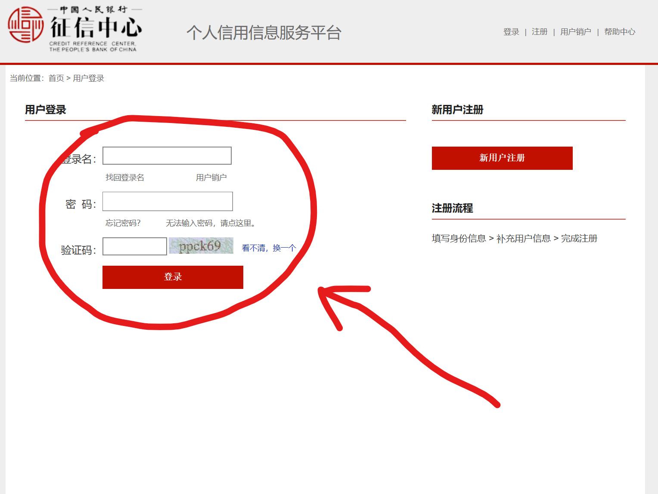Click the Credit Reference Center logo
This screenshot has height=494, width=658.
click(x=75, y=29)
